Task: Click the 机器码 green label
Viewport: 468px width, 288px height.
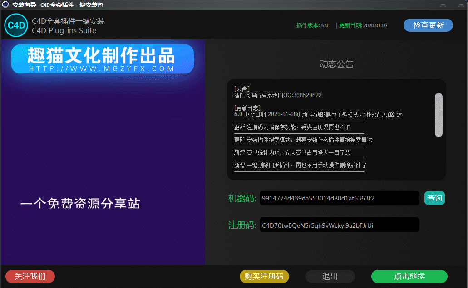Action: [242, 198]
